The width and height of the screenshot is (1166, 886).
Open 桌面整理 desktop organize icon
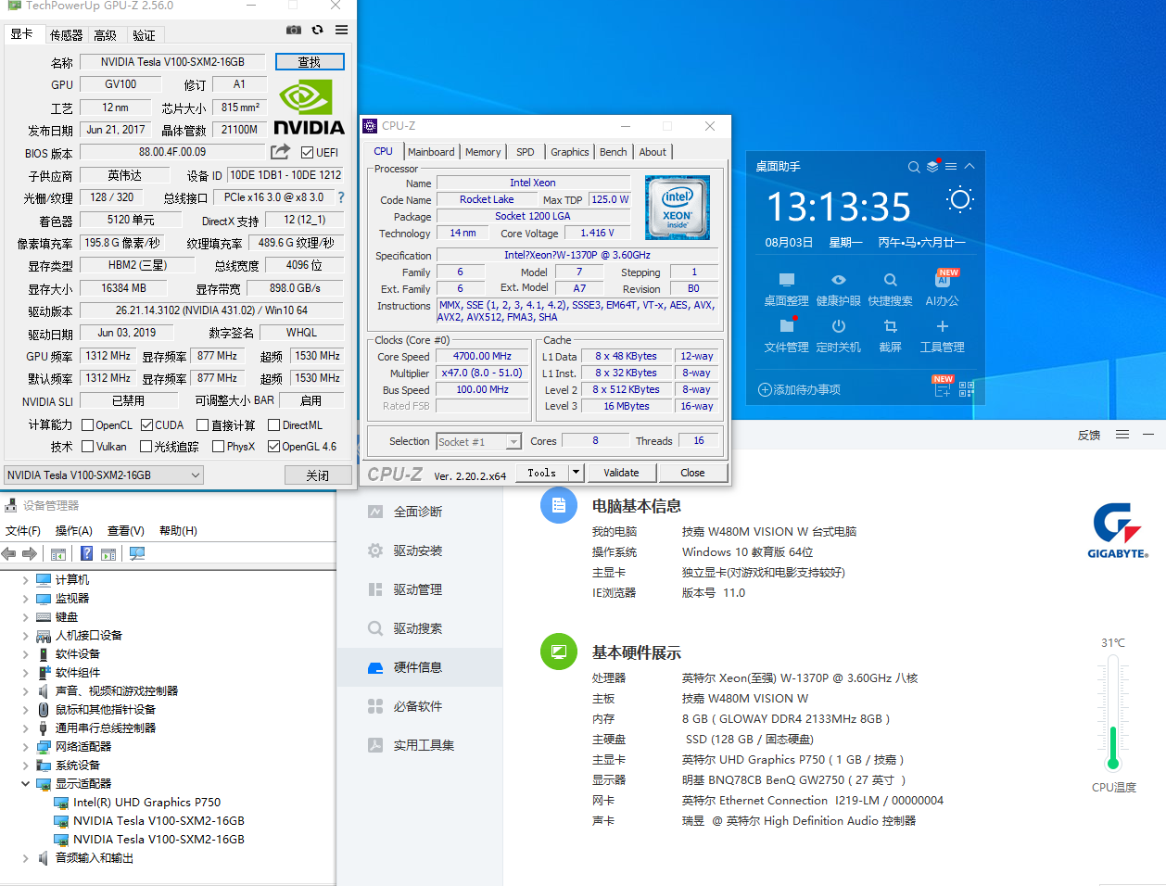coord(787,280)
